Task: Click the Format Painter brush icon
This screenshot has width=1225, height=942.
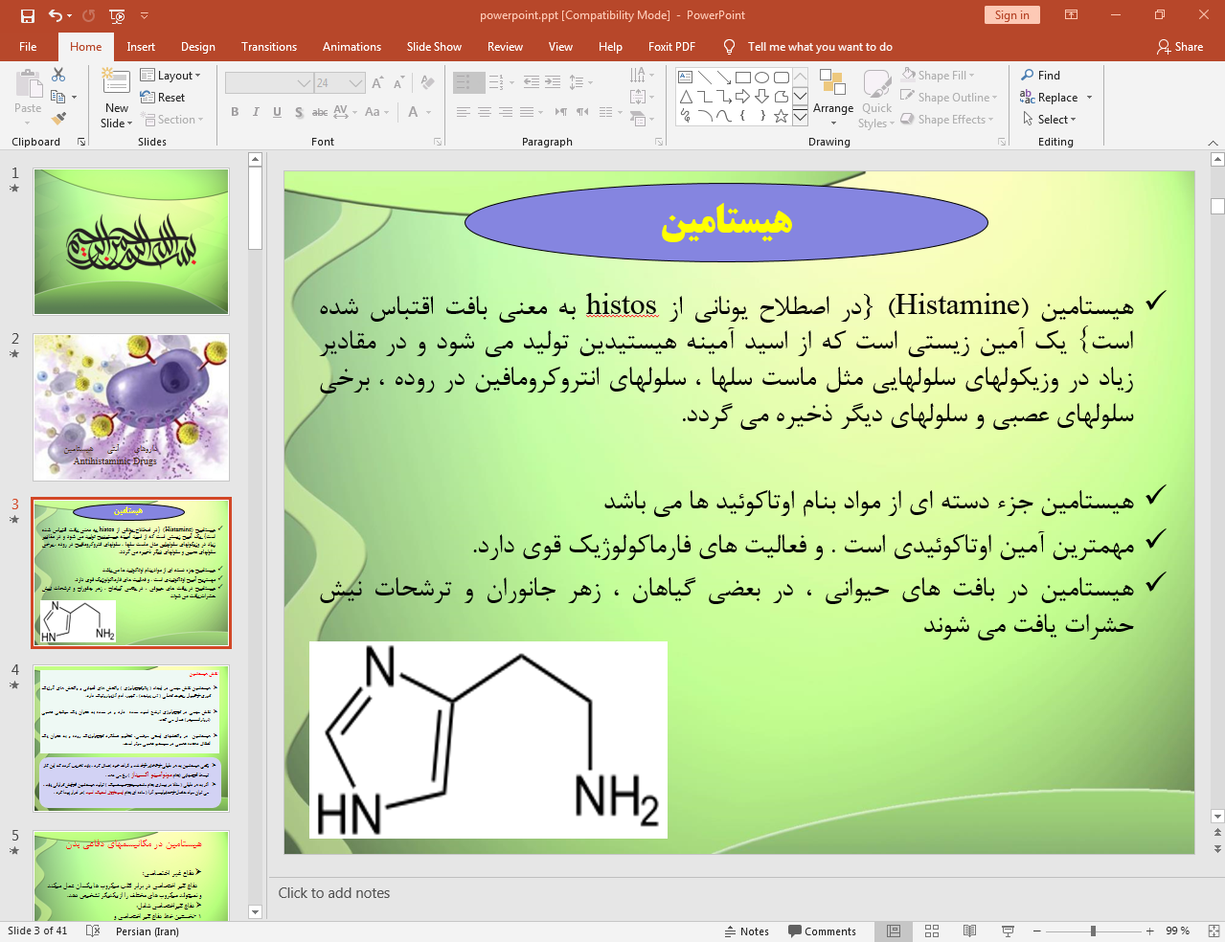Action: point(58,119)
